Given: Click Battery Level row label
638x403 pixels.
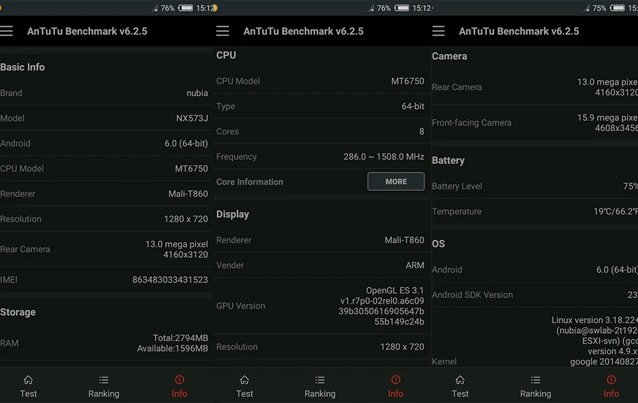Looking at the screenshot, I should [457, 186].
